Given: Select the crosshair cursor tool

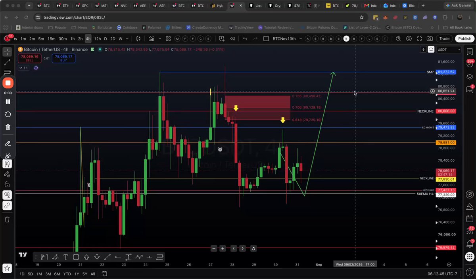Looking at the screenshot, I should point(7,52).
